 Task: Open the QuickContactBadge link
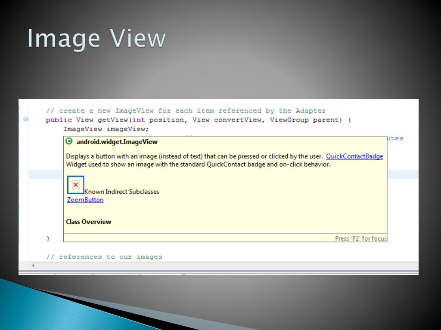point(354,156)
